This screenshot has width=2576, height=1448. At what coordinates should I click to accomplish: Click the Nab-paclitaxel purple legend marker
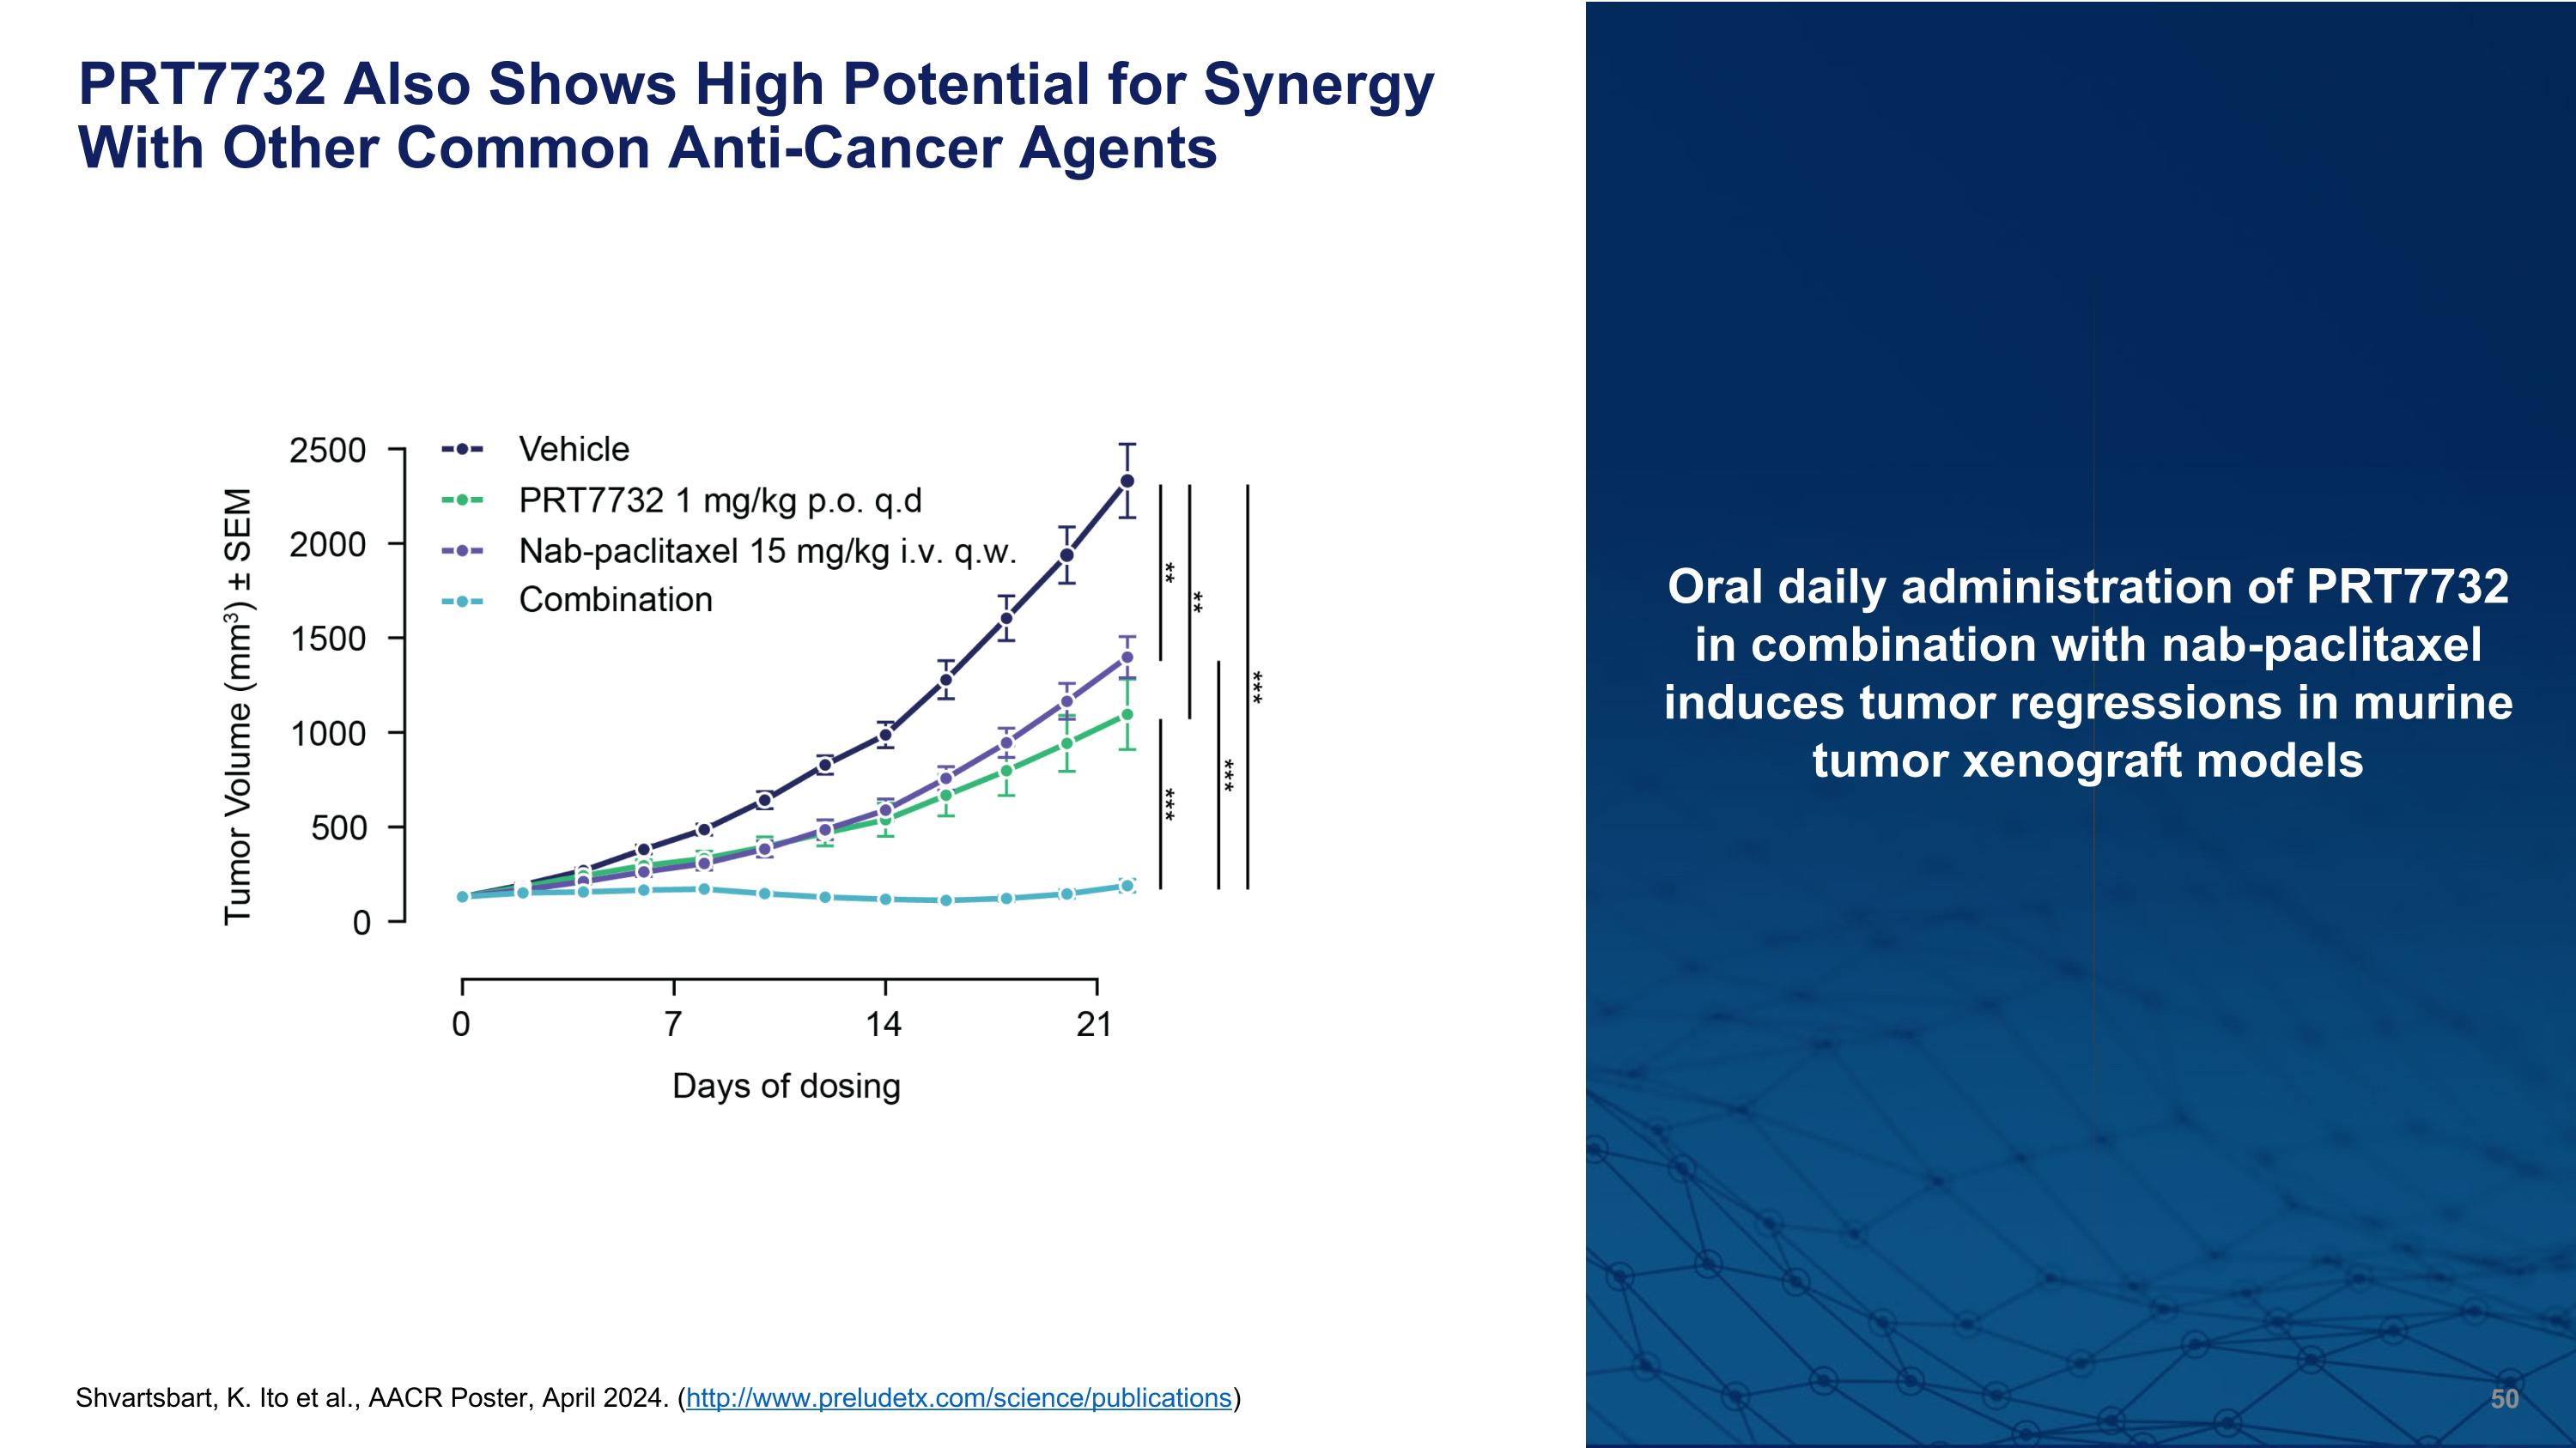point(462,551)
